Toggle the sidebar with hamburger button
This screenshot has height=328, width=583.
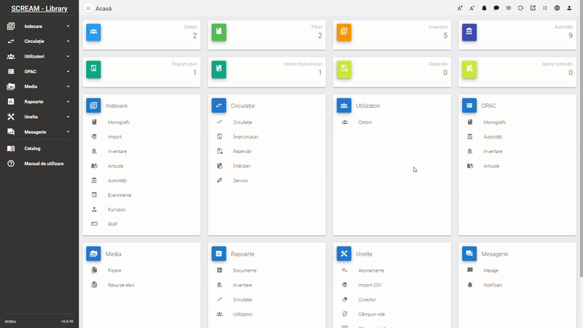(x=88, y=8)
